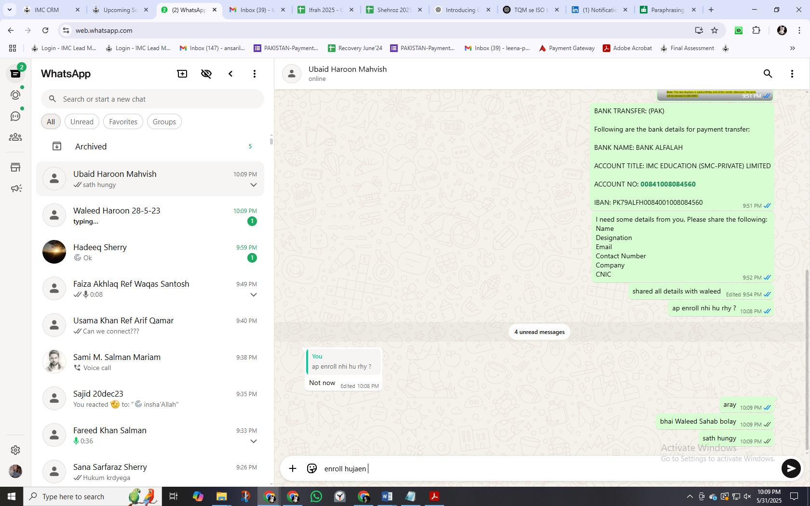Viewport: 810px width, 506px height.
Task: Open Task View on taskbar
Action: click(x=174, y=496)
